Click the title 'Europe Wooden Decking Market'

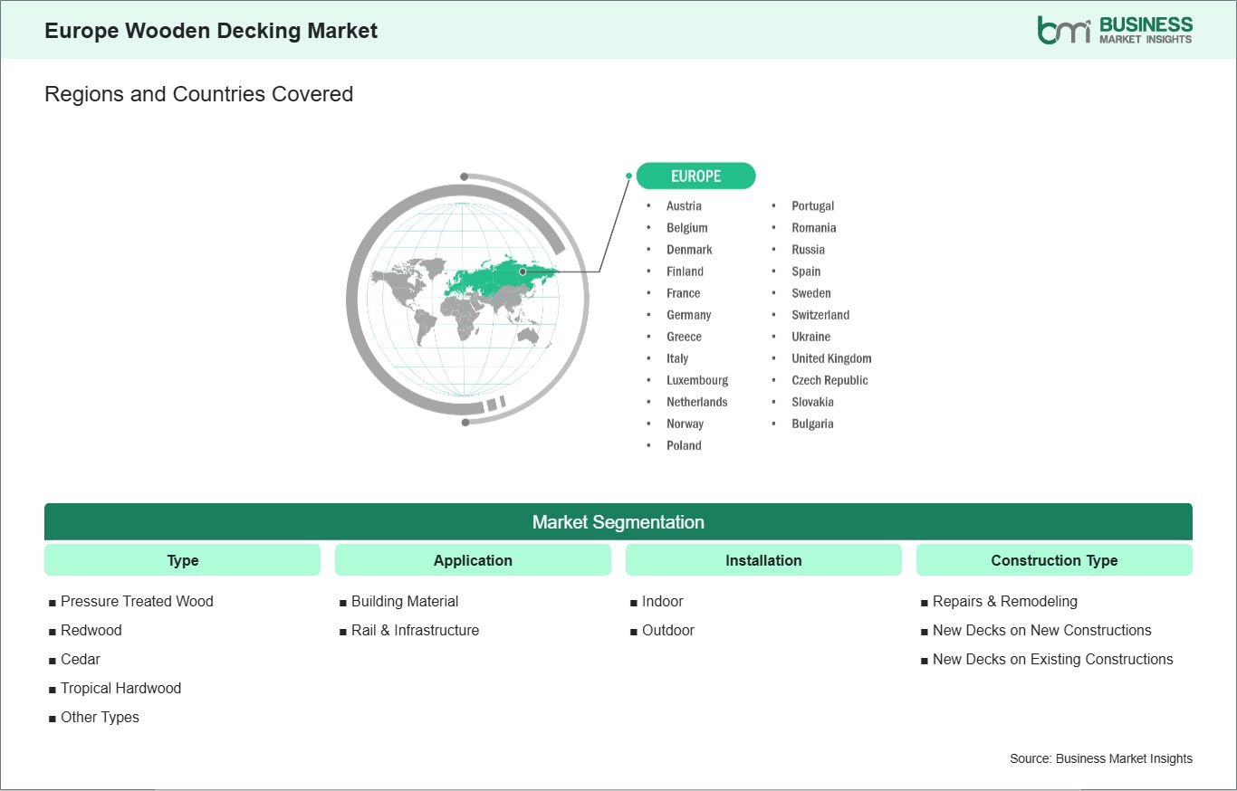211,31
